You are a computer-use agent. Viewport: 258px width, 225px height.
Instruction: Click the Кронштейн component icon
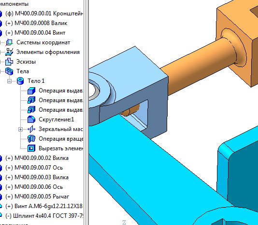[x=0, y=13]
